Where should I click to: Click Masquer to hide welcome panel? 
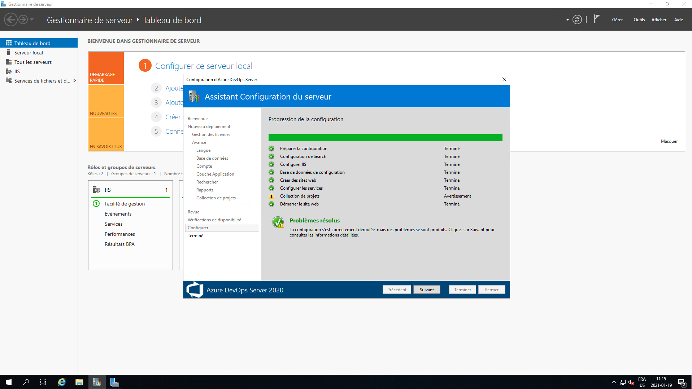pos(669,141)
